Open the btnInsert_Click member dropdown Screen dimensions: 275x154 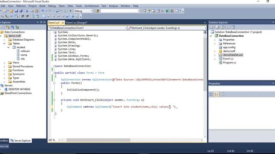pos(205,28)
